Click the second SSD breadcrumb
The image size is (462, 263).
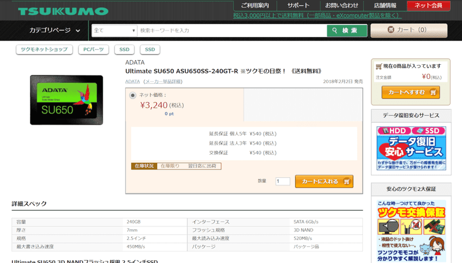coord(150,49)
